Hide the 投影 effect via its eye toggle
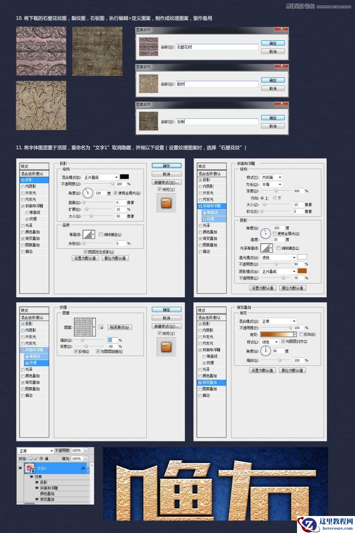Screen dimensions: 355x533 (37, 482)
